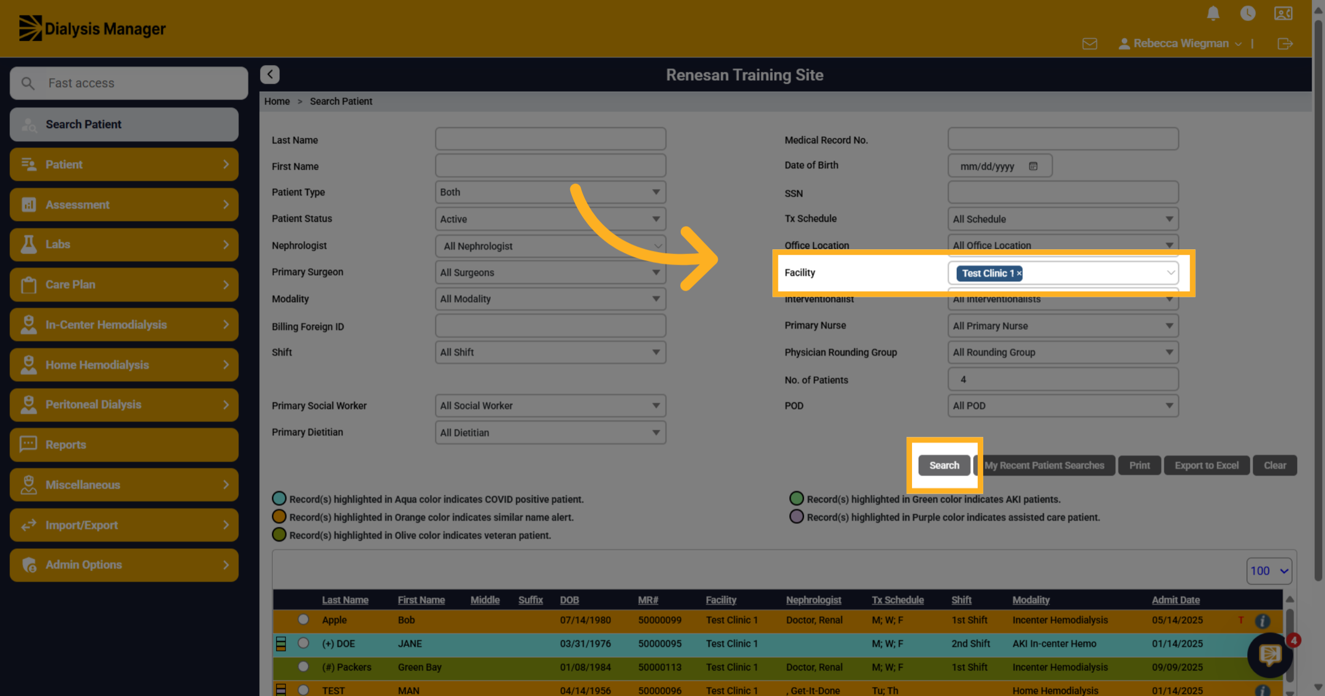Open the notifications bell icon
The height and width of the screenshot is (696, 1325).
[x=1212, y=13]
